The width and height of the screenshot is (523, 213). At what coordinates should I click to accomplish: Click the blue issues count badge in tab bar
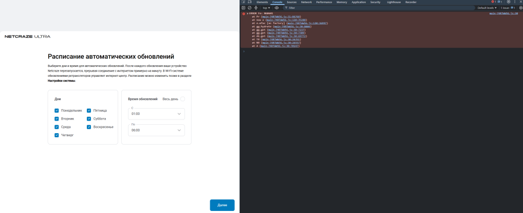coord(499,2)
